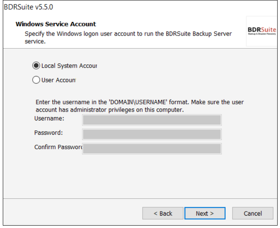Focus the Password input field

click(152, 134)
